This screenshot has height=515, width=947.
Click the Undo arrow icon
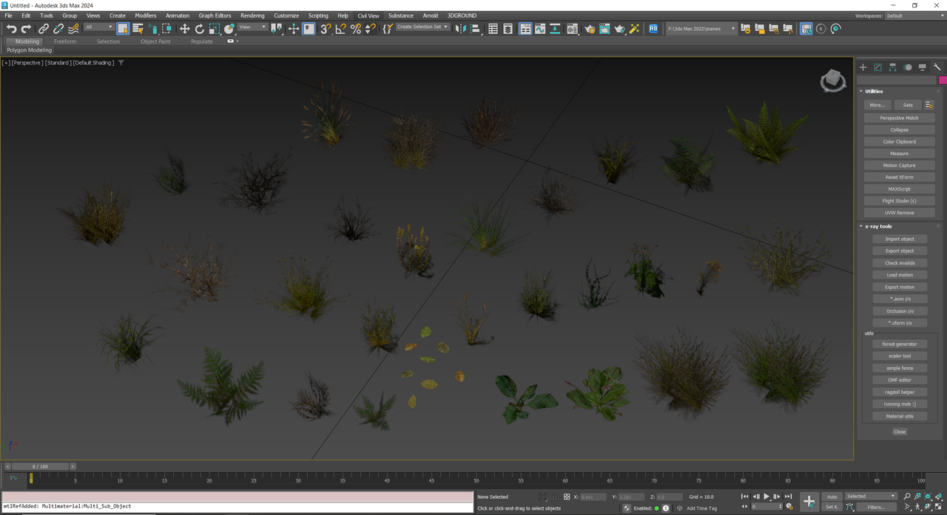(x=11, y=29)
